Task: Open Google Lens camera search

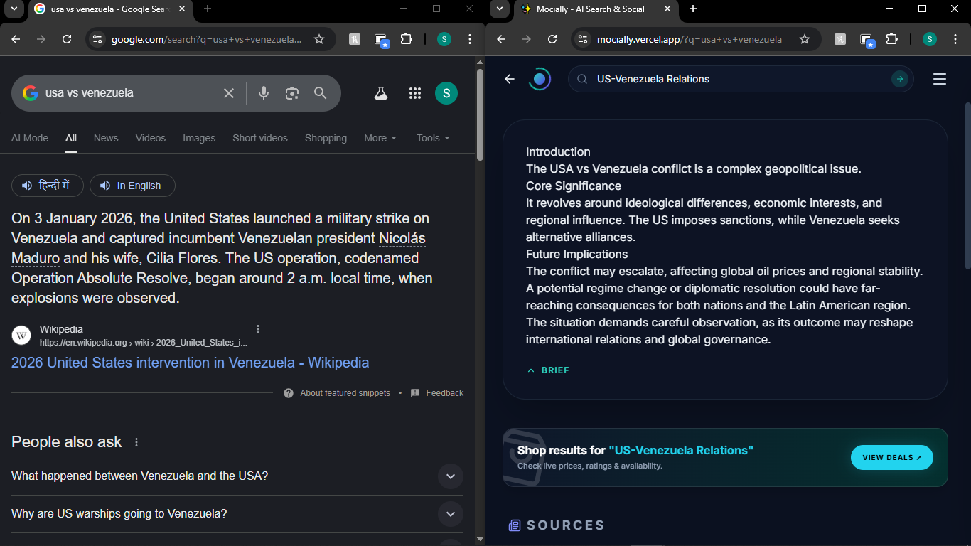Action: pyautogui.click(x=292, y=92)
